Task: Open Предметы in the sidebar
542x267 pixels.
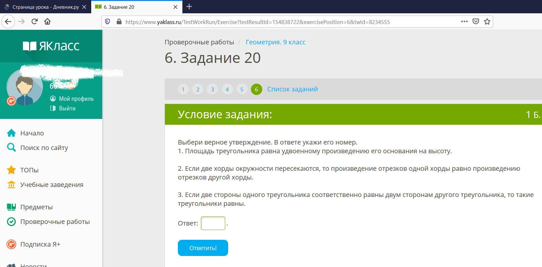Action: [x=36, y=207]
